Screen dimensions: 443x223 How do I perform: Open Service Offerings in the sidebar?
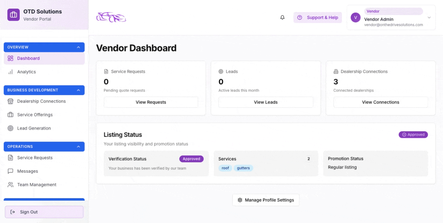[35, 115]
